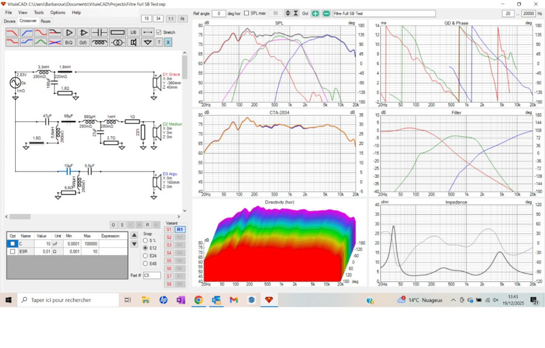The image size is (545, 348).
Task: Enable the SPL max checkbox
Action: point(246,13)
